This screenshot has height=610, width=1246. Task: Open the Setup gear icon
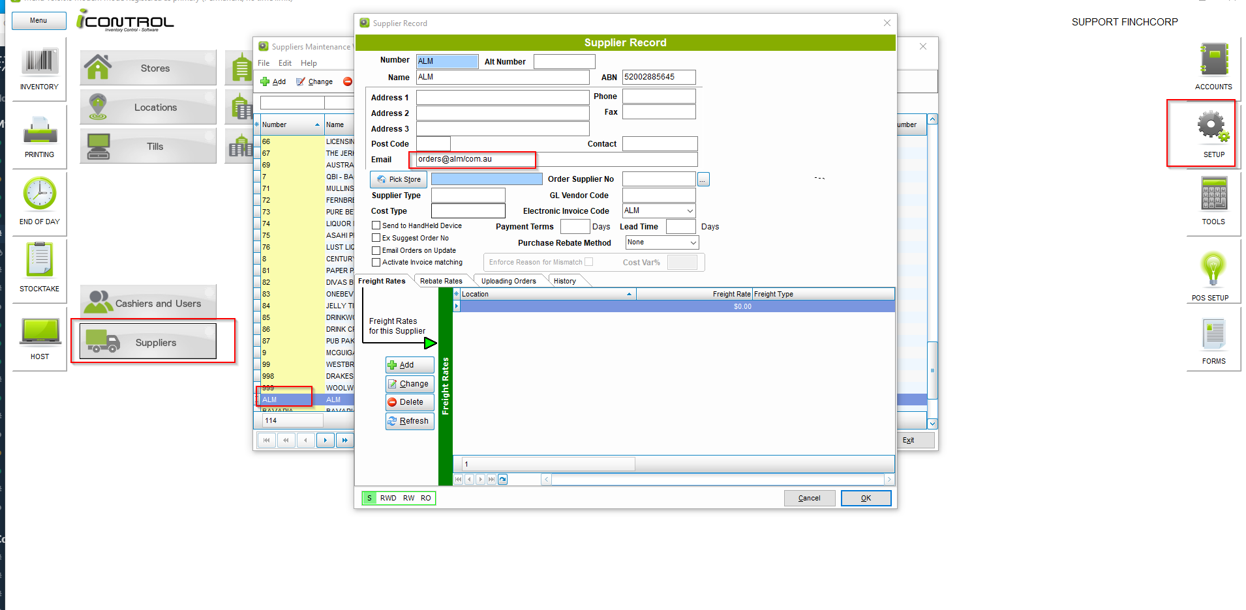(x=1213, y=126)
